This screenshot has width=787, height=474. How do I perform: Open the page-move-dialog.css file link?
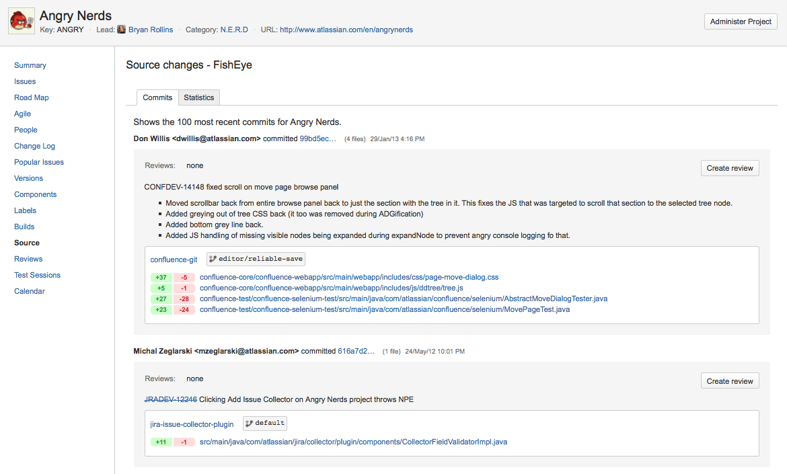(x=348, y=277)
